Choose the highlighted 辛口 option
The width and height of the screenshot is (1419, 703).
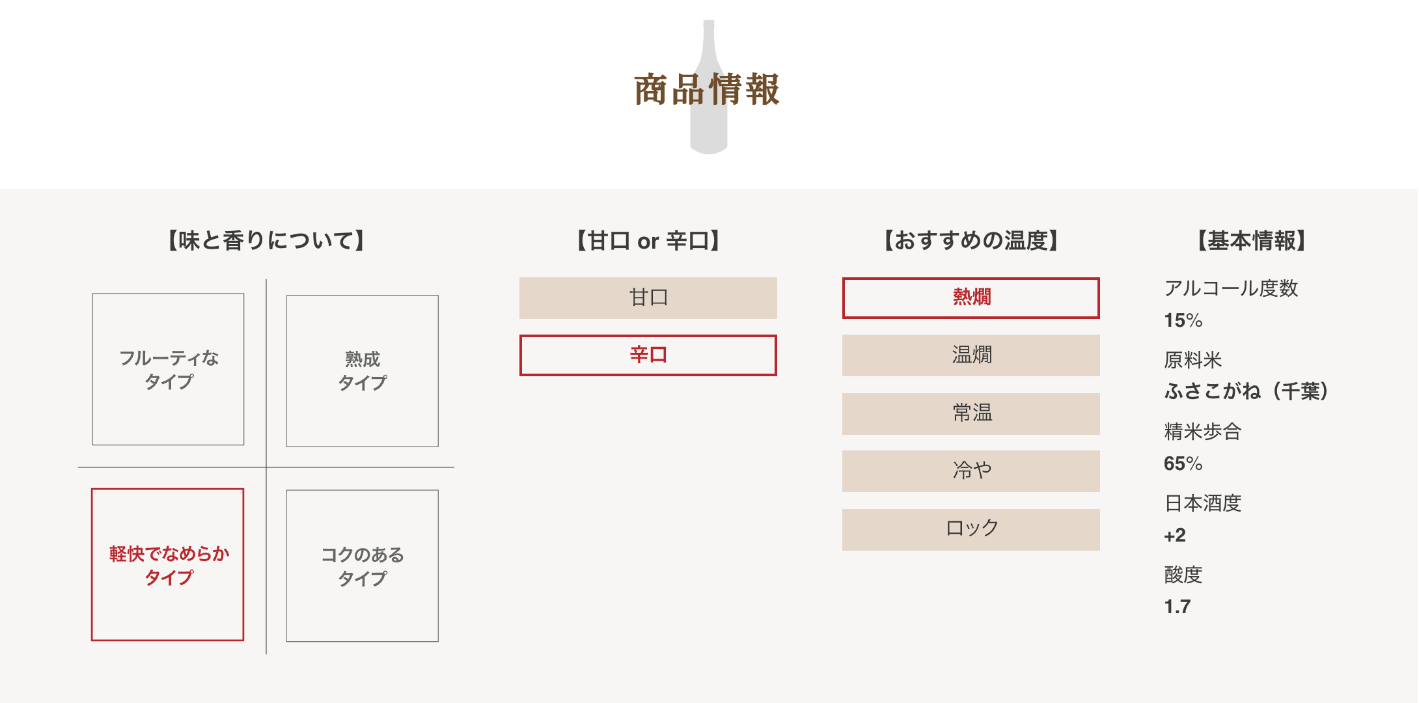pos(648,355)
